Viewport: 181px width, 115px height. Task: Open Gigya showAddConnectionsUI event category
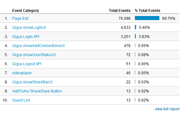tap(38, 46)
